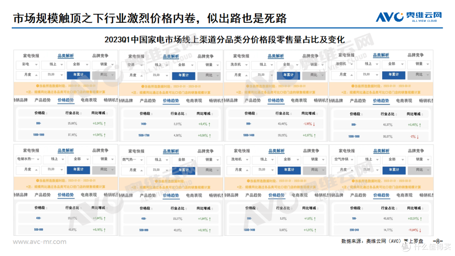Click the AVC 奥维云网 logo
Image resolution: width=455 pixels, height=256 pixels.
click(409, 17)
